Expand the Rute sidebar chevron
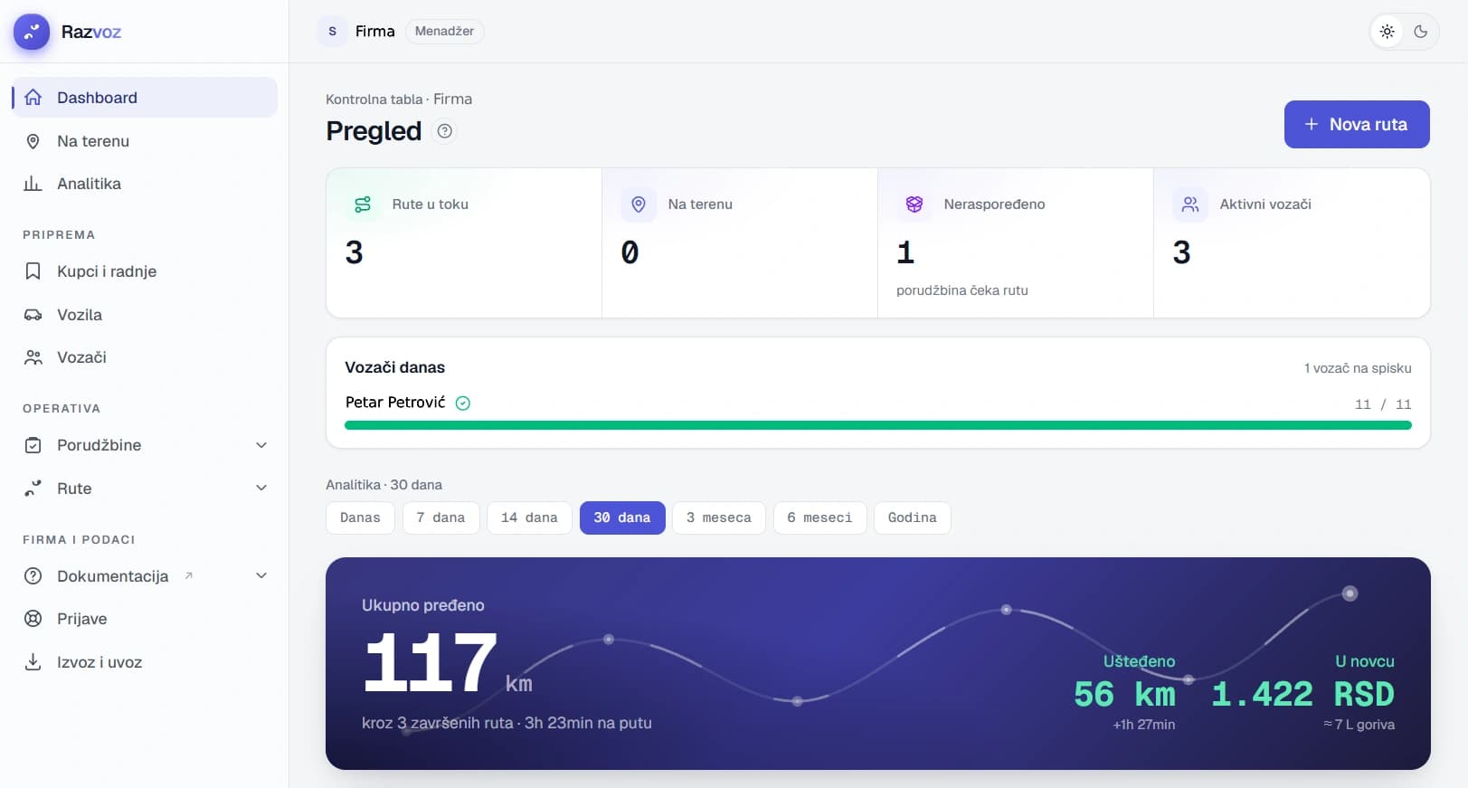The width and height of the screenshot is (1468, 788). click(x=261, y=489)
